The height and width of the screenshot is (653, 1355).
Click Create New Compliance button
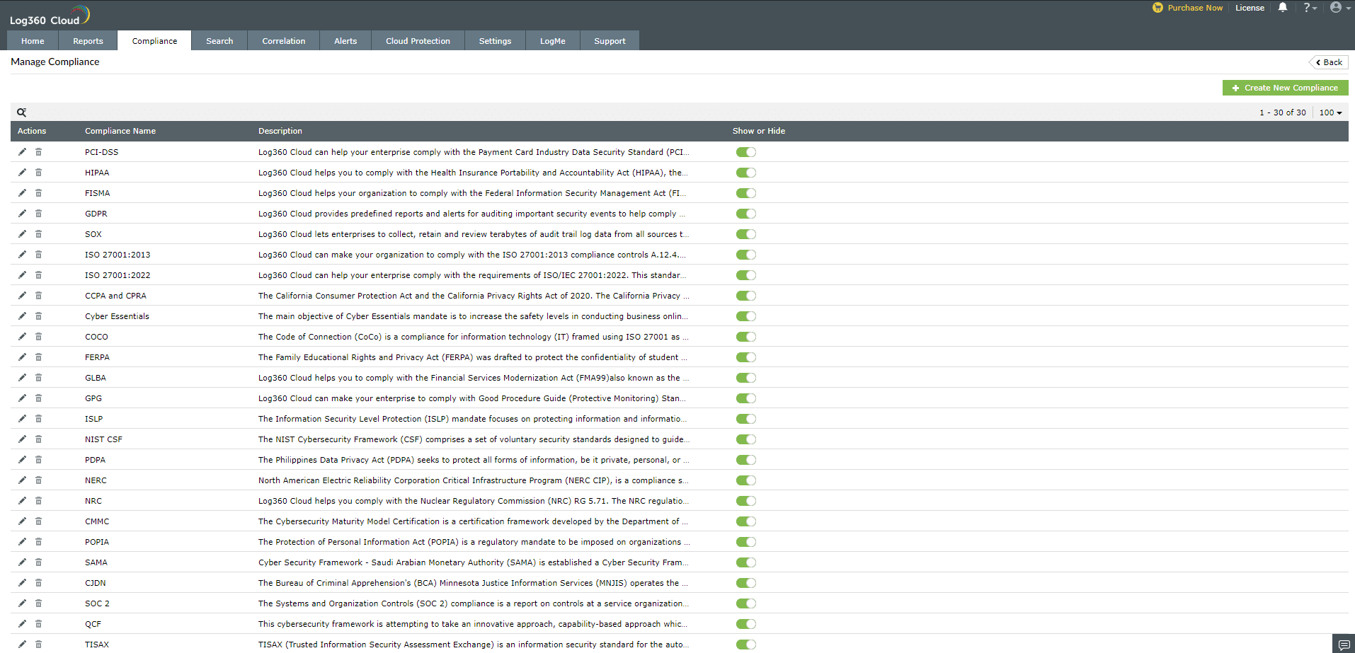pyautogui.click(x=1285, y=88)
